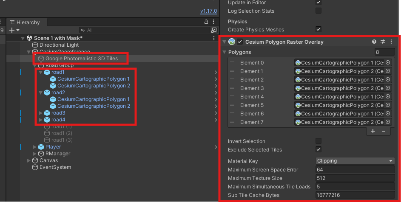Expand the road4 prefab node
Image resolution: width=401 pixels, height=202 pixels.
[x=40, y=120]
